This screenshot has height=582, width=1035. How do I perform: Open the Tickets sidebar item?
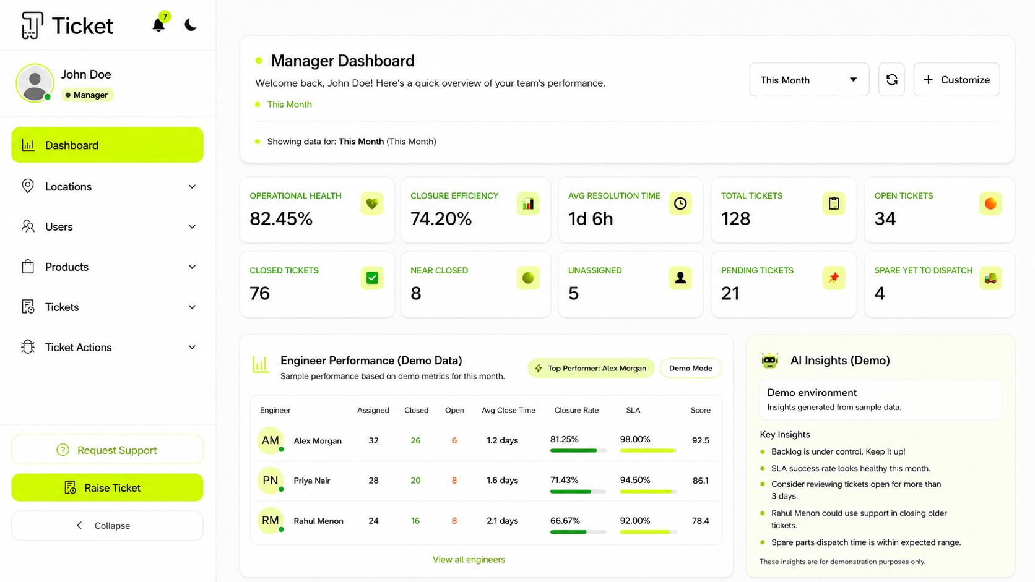coord(107,307)
